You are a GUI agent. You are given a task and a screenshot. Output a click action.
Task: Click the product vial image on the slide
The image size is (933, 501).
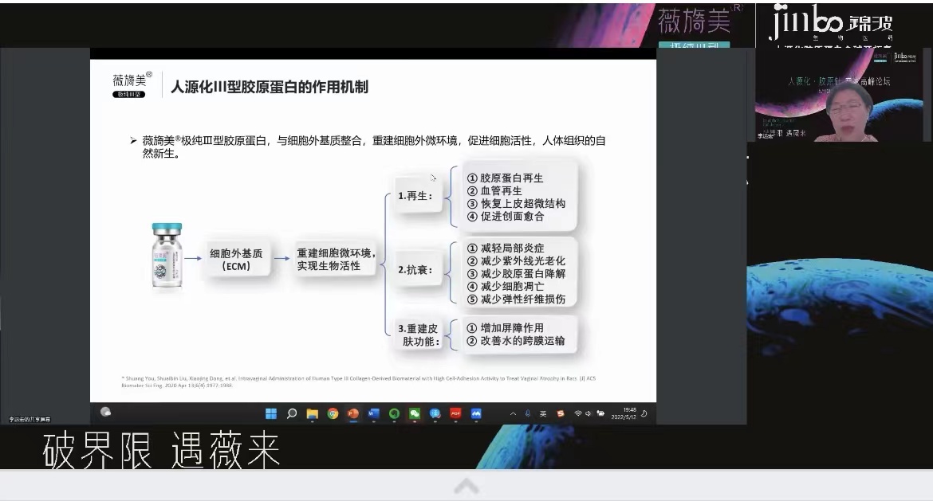[167, 256]
